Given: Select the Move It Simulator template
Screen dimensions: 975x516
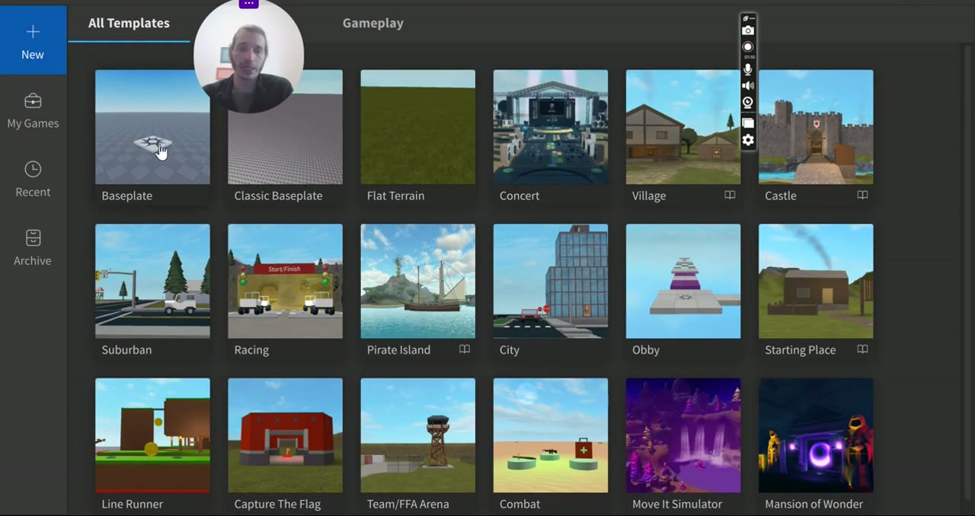Looking at the screenshot, I should click(x=683, y=435).
